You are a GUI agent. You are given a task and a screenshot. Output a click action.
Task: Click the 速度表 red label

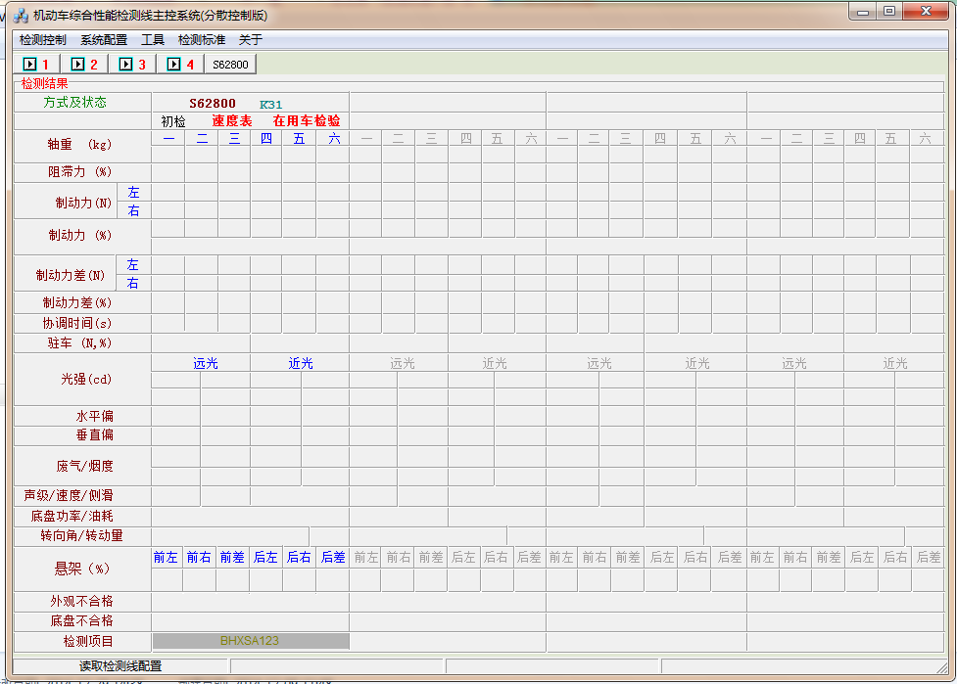pos(232,121)
